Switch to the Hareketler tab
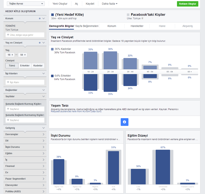Screen dimensions: 205x194 [137, 26]
